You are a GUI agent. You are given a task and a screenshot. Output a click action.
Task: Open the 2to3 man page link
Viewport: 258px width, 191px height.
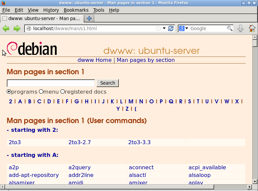[x=15, y=142]
